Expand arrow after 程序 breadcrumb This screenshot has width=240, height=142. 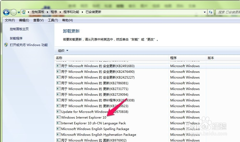[60, 12]
